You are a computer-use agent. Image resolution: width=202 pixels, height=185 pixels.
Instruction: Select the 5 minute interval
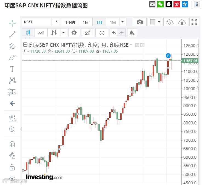[56, 22]
